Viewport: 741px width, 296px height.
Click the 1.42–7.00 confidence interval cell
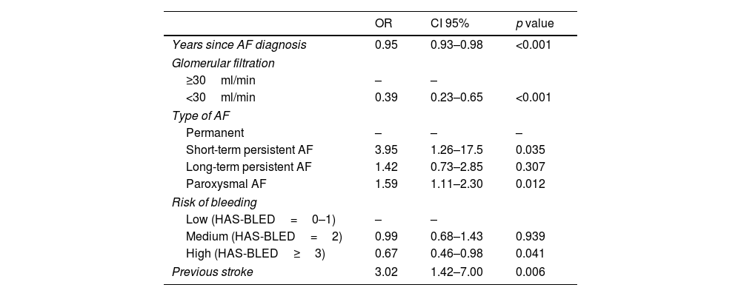456,272
